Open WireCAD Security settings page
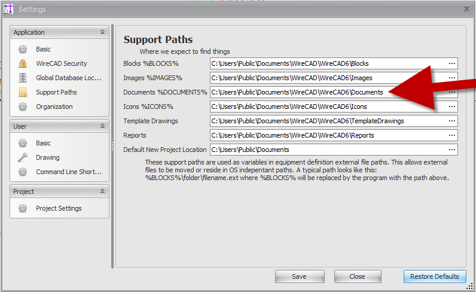Image resolution: width=476 pixels, height=292 pixels. coord(62,63)
